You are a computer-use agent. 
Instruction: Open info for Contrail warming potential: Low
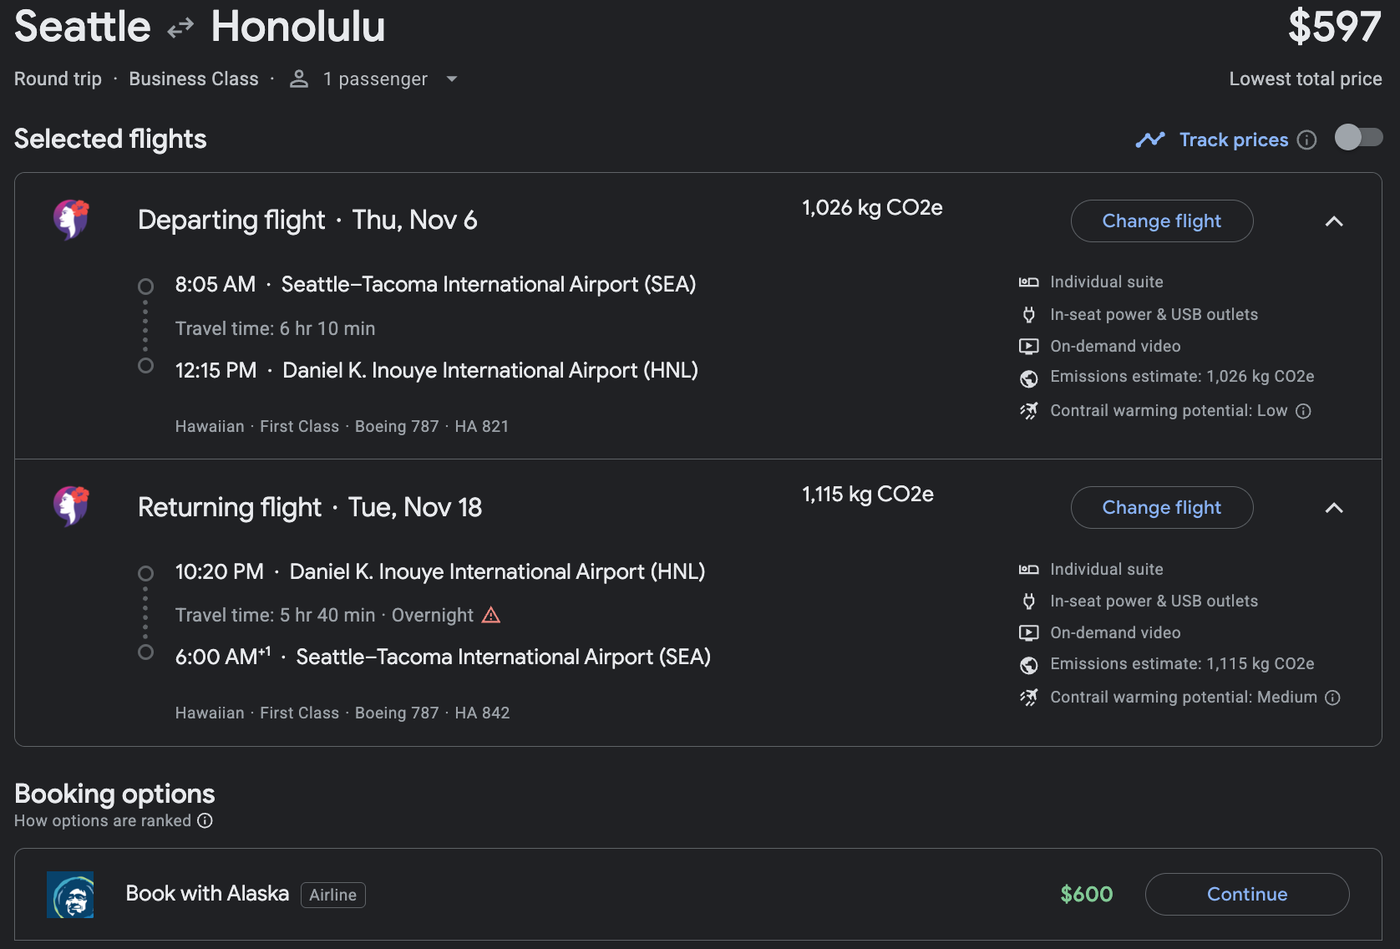(x=1303, y=410)
